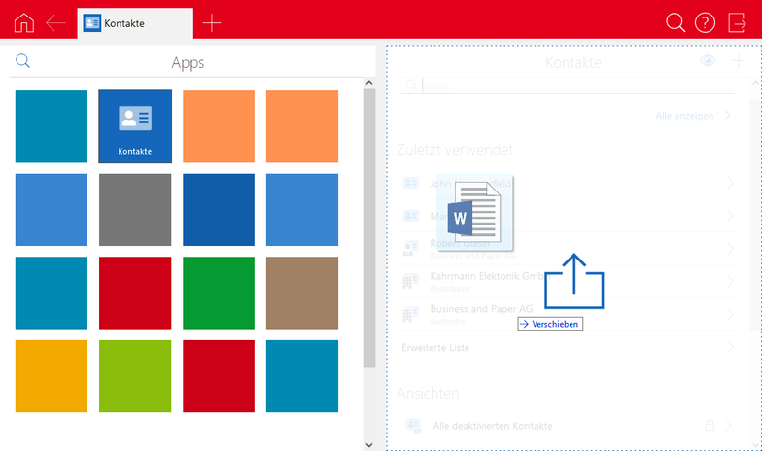Click the orange app tile beside Kontakte
Screen dimensions: 762x451
point(219,126)
